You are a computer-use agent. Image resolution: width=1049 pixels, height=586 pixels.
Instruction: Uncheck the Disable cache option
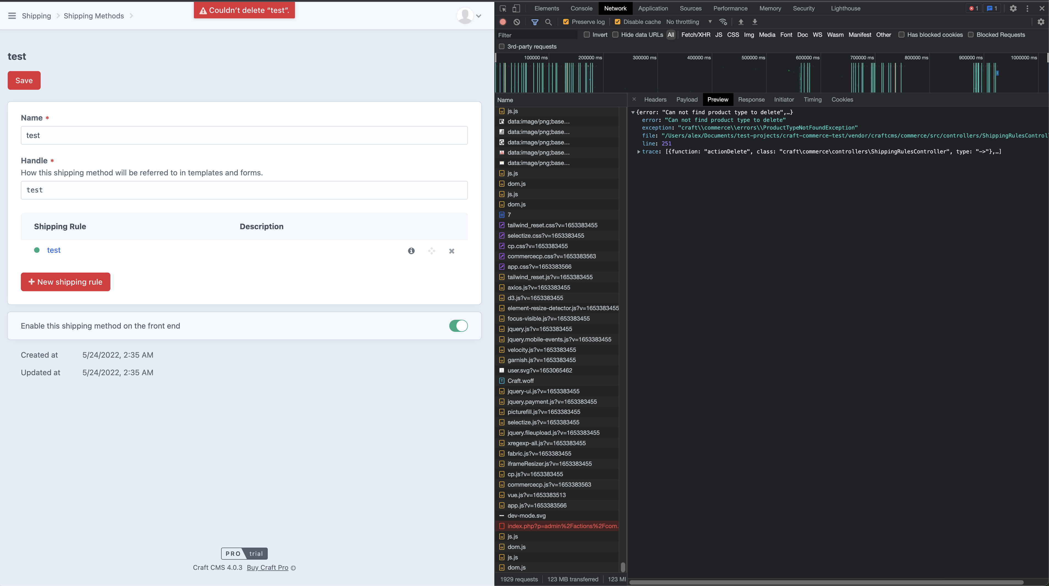pyautogui.click(x=617, y=22)
